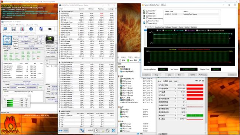The width and height of the screenshot is (240, 135).
Task: Open the GPU 负载 row dropdown in GPU-Z
Action: point(175,95)
